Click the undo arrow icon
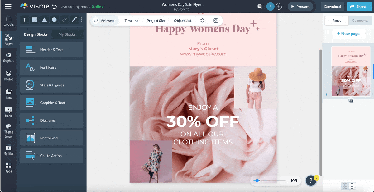The height and width of the screenshot is (192, 374). [x=55, y=7]
